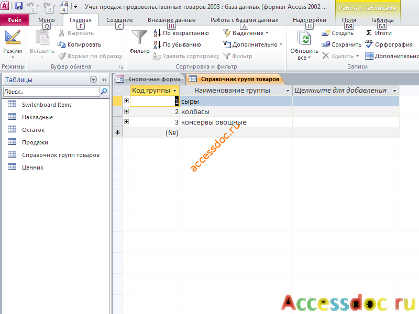Click the Итоги sigma totals button

378,33
